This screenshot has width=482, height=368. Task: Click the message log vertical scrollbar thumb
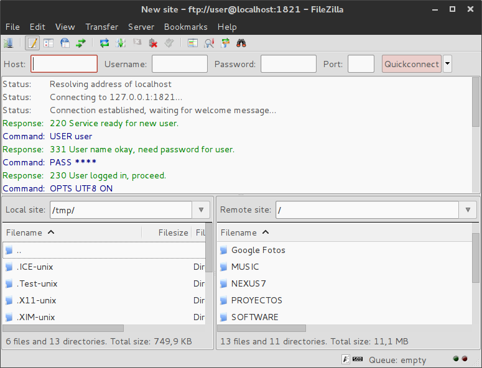pos(476,102)
